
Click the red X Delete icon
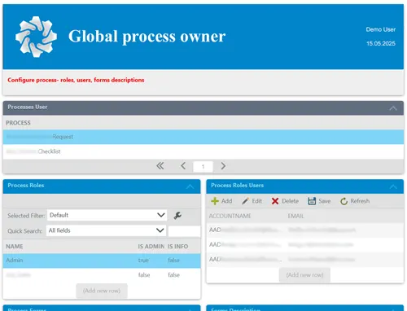coord(275,201)
